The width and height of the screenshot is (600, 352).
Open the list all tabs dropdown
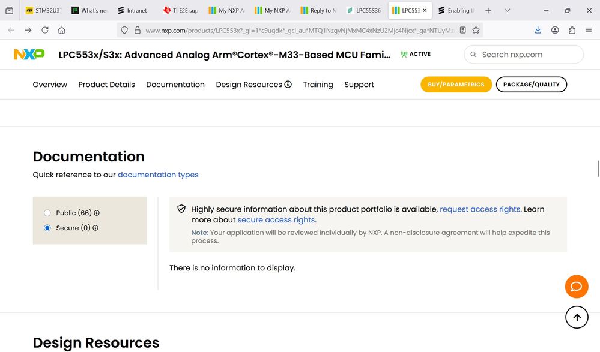(x=507, y=10)
